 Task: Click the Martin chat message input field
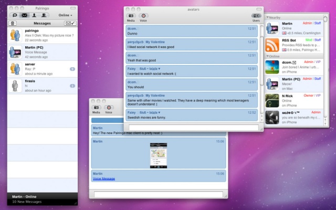[x=158, y=195]
